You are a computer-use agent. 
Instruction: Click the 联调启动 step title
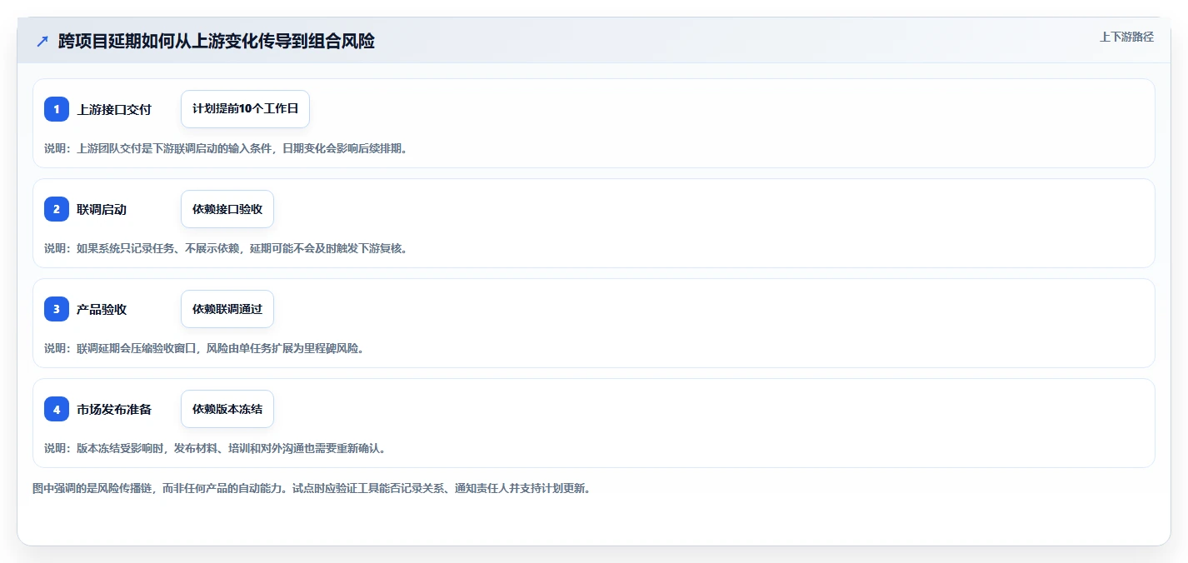pos(102,209)
